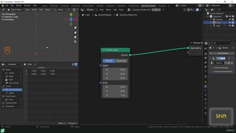Open the Render menu
Image resolution: width=236 pixels, height=133 pixels.
(x=19, y=6)
